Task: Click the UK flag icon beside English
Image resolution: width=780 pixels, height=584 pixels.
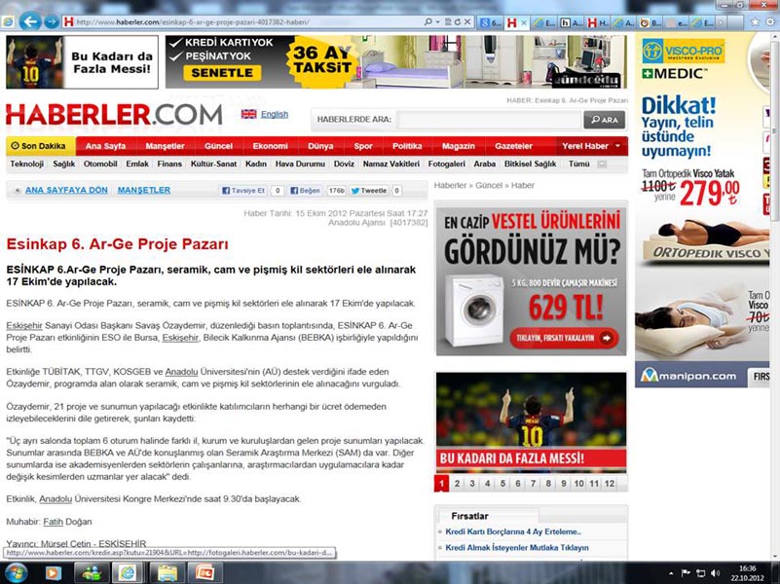Action: pyautogui.click(x=248, y=114)
